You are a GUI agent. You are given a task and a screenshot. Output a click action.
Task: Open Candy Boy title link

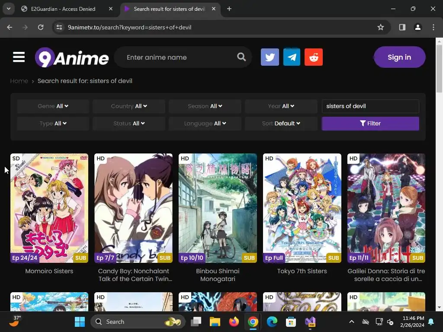[x=135, y=275]
